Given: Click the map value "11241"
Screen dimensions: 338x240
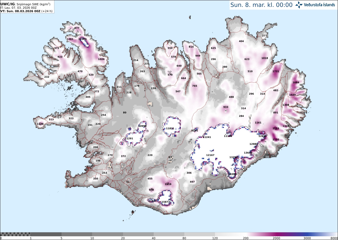Looking at the screenshot, I should 207,137.
